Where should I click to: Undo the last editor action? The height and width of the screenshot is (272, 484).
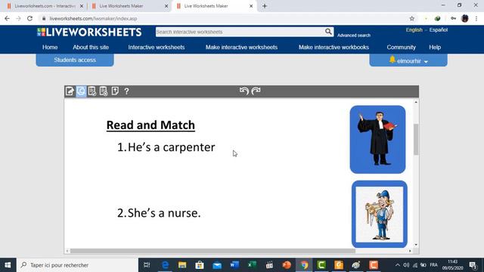click(244, 91)
